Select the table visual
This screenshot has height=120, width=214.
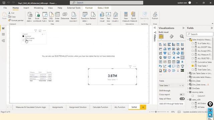coord(174,62)
